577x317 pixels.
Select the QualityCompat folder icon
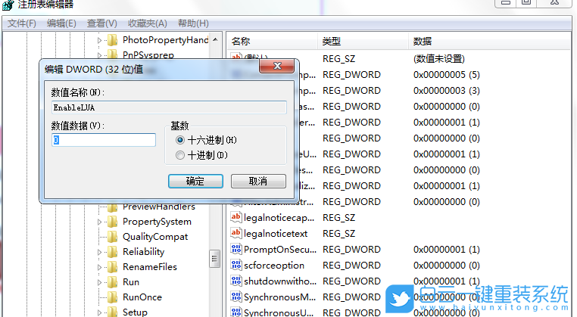(x=112, y=237)
